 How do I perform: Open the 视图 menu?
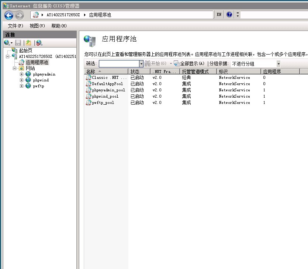(x=35, y=26)
